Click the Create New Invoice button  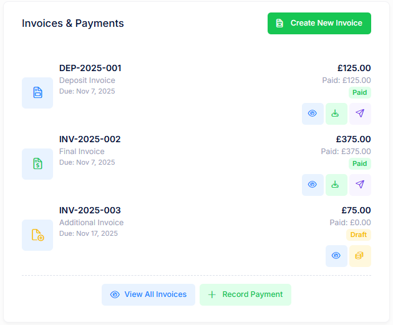tap(319, 23)
